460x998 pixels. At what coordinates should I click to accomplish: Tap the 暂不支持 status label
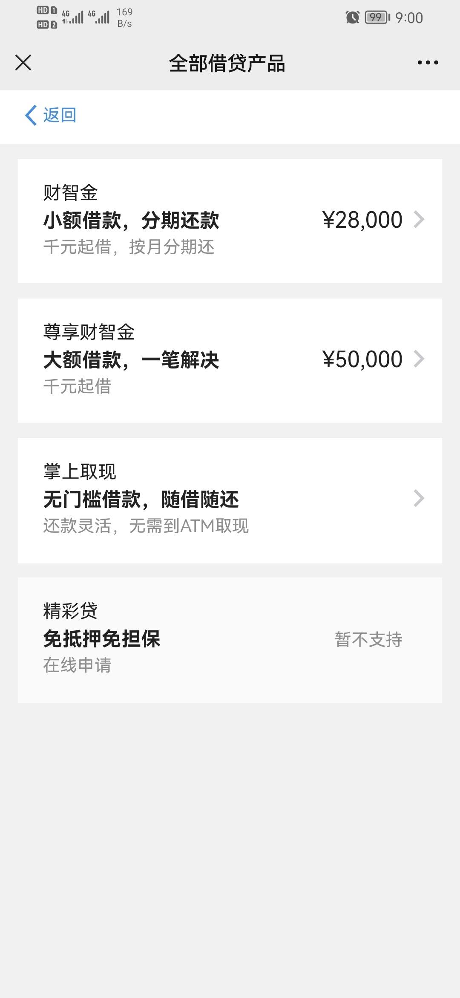[368, 639]
